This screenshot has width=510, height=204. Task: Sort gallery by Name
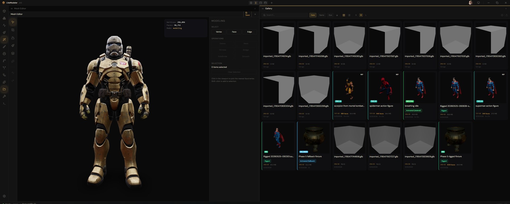point(322,15)
